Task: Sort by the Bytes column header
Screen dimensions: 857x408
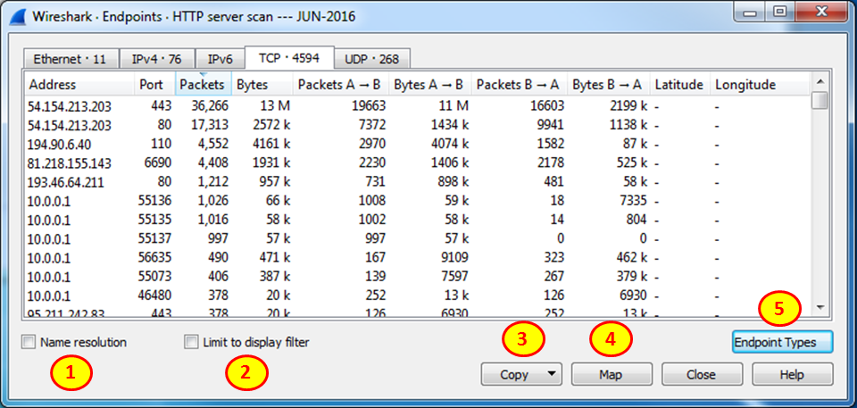Action: (262, 84)
